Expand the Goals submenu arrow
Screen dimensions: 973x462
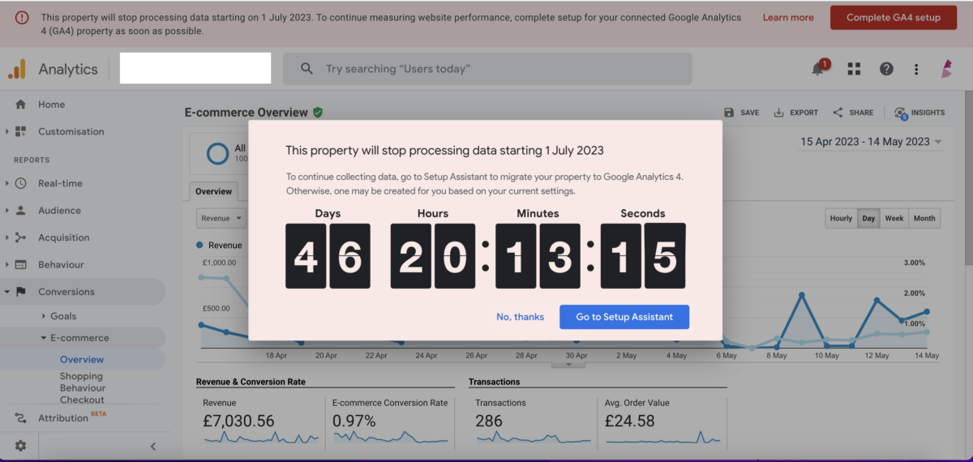coord(44,316)
